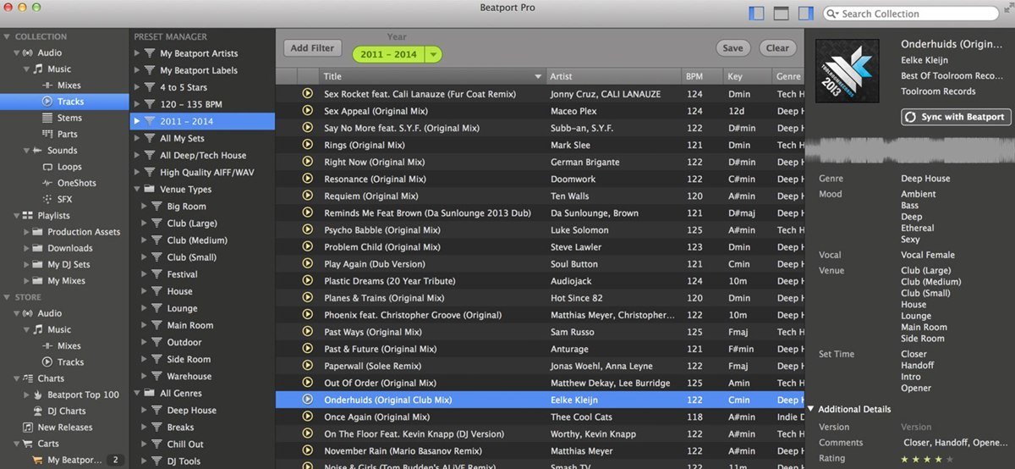Collapse the Venue Types preset folder
1015x469 pixels.
[137, 189]
